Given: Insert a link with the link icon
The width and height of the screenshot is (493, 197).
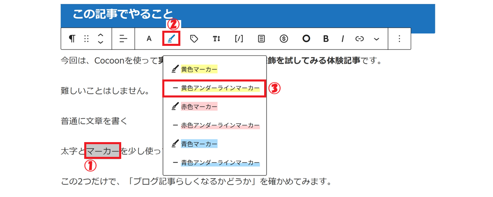Looking at the screenshot, I should click(359, 39).
